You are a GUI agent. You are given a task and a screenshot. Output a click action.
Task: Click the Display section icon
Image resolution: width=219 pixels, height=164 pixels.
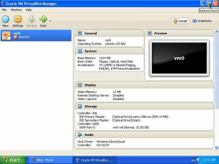coord(80,85)
